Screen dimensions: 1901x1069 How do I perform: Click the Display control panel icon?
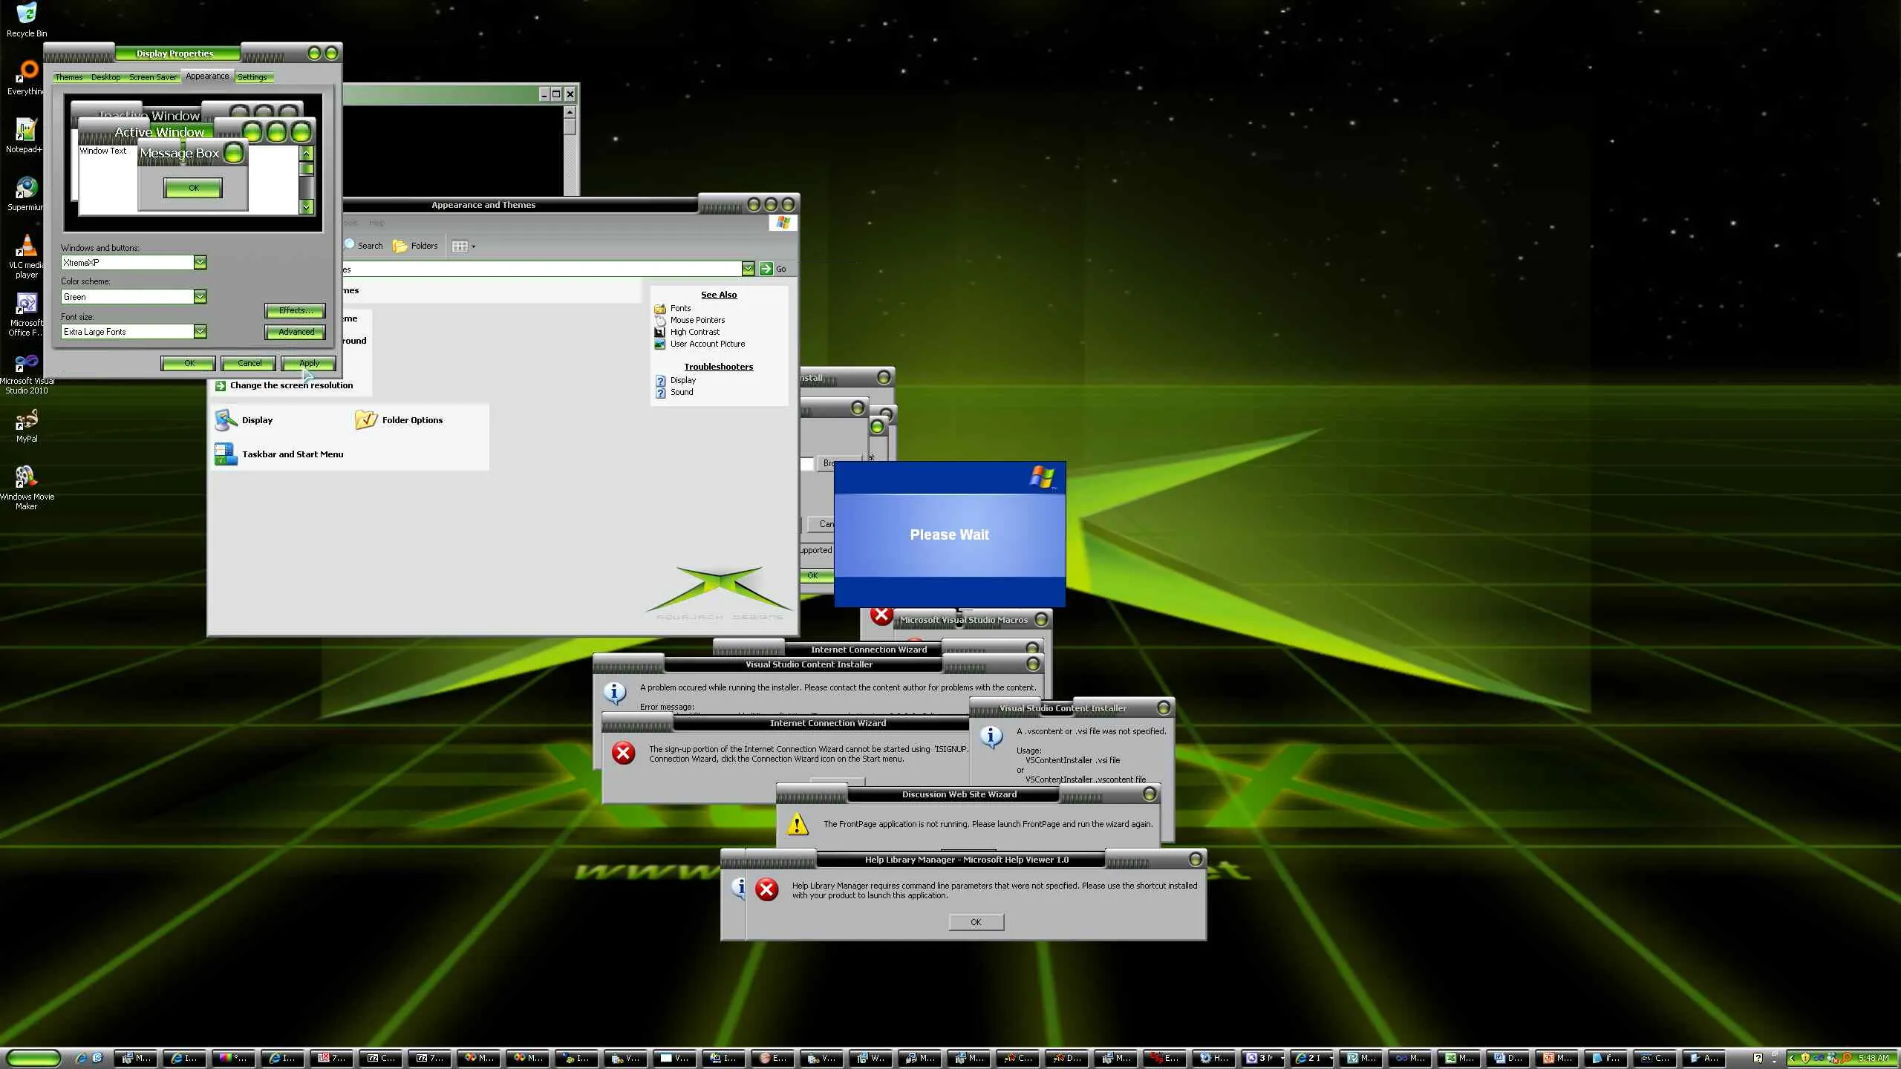[226, 420]
